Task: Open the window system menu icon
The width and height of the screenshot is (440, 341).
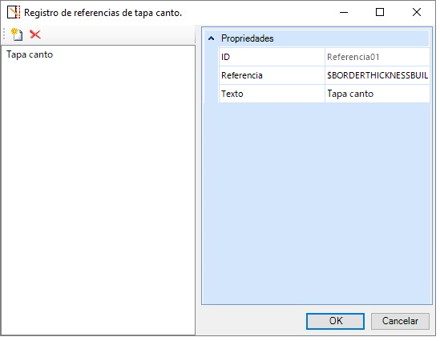Action: tap(14, 13)
